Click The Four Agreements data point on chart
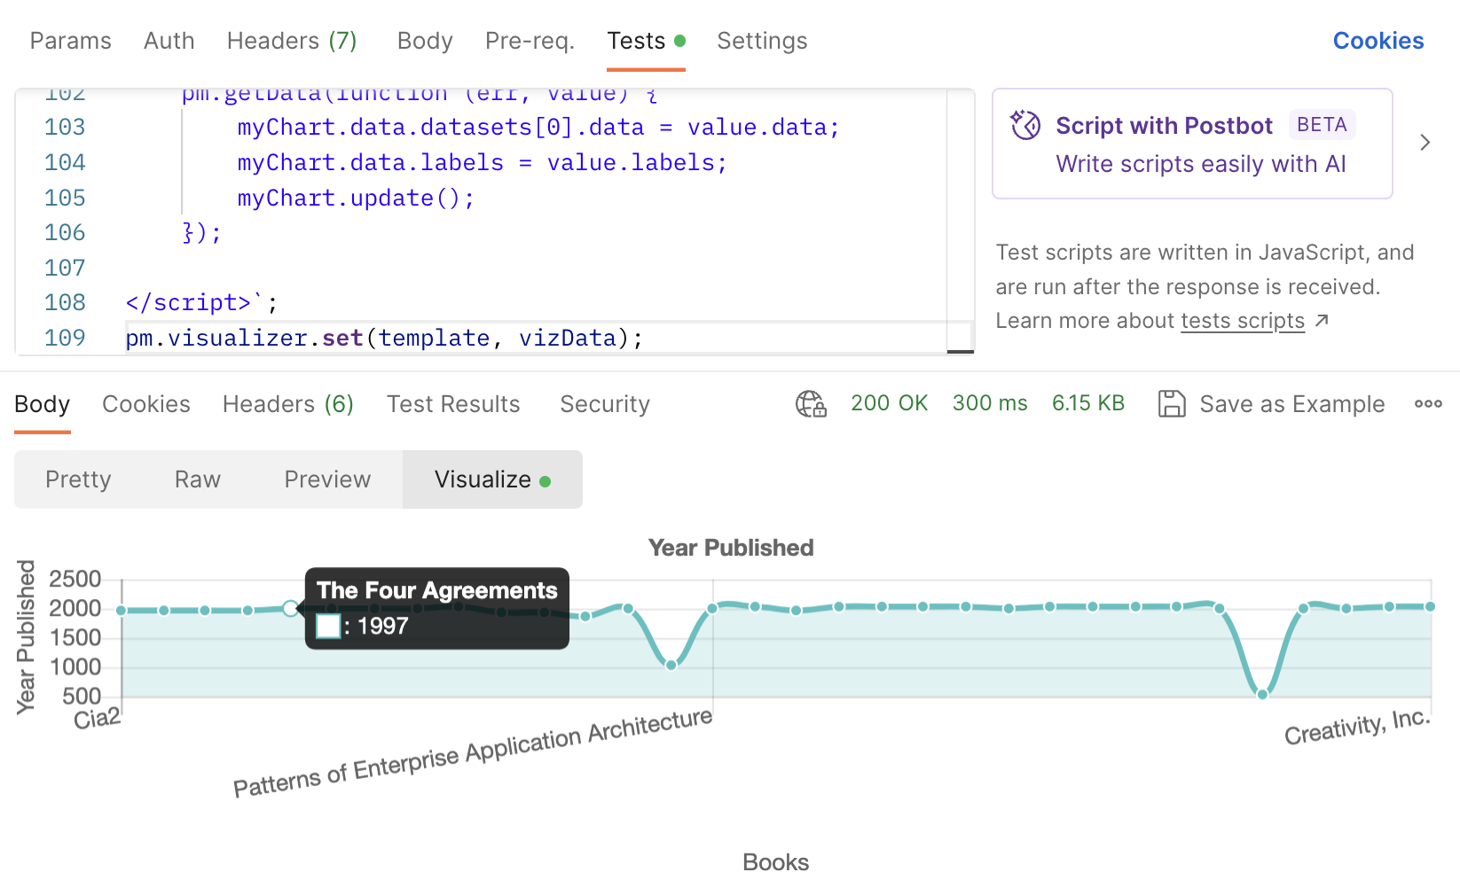 point(290,608)
